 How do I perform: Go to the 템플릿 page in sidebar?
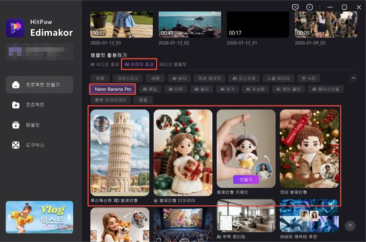pyautogui.click(x=40, y=125)
